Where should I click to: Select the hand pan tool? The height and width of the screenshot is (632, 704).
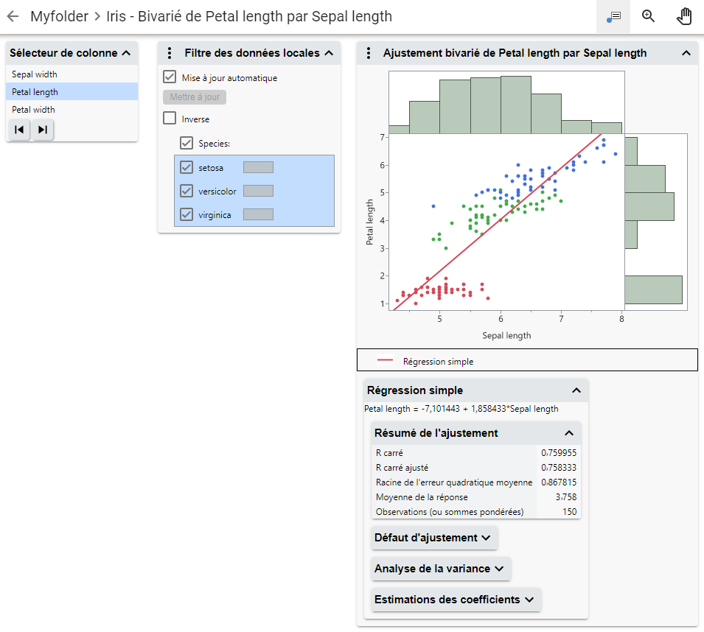coord(684,16)
